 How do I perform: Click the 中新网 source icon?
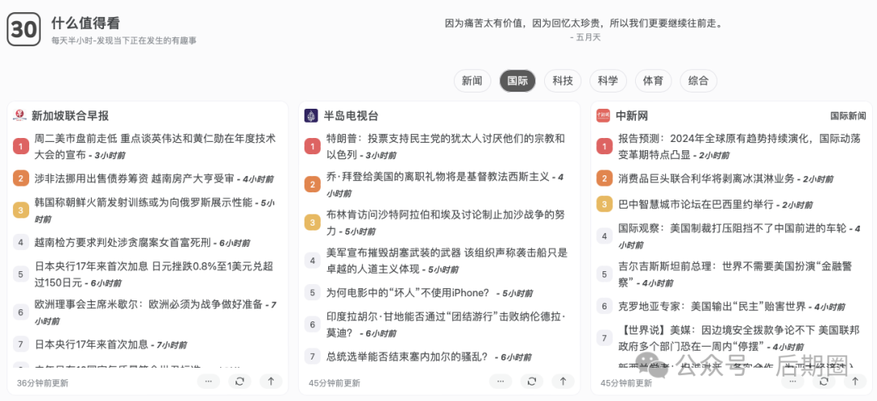tap(603, 115)
